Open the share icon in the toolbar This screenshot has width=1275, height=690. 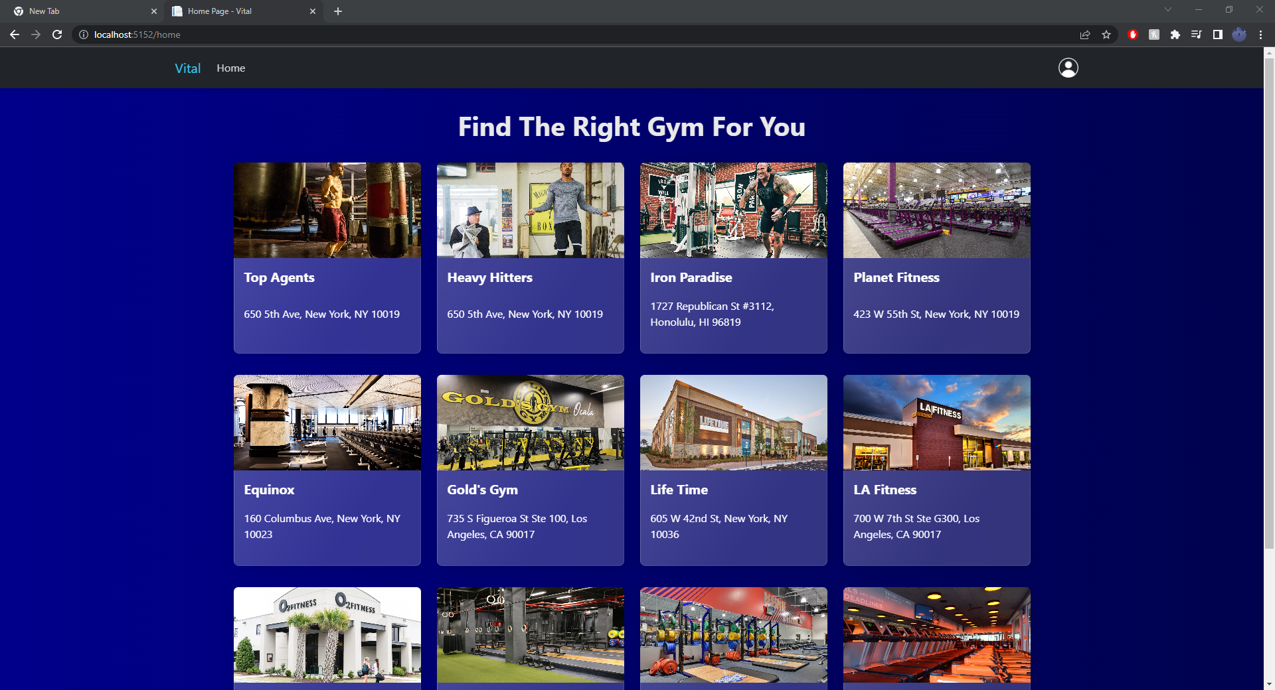pos(1084,34)
